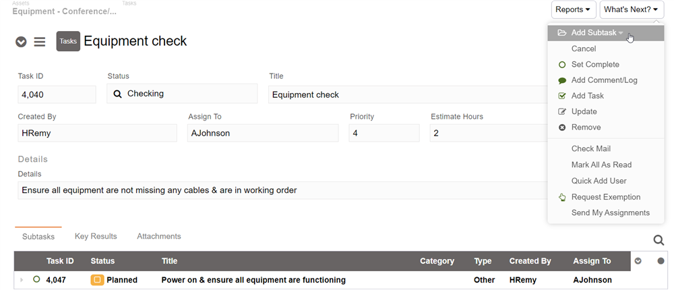The height and width of the screenshot is (290, 674).
Task: Click the orange Planned status icon
Action: 97,280
